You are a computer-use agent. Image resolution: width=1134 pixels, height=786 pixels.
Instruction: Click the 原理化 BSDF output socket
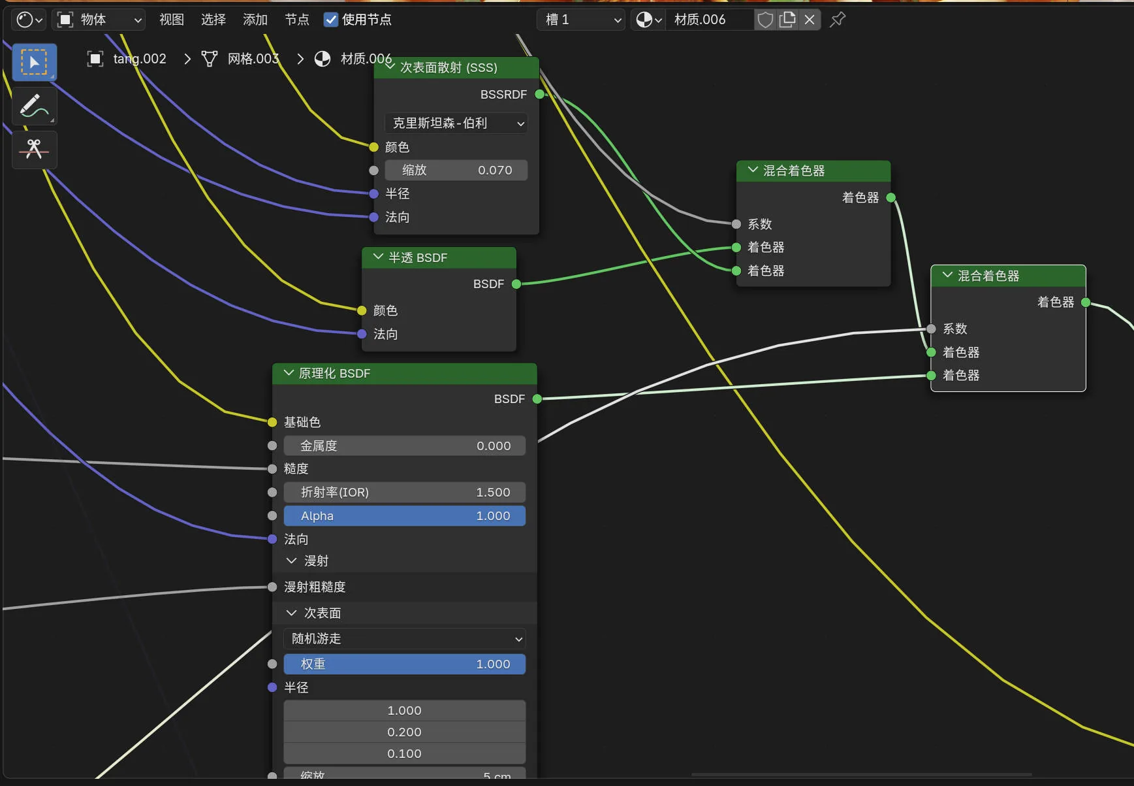pos(537,399)
